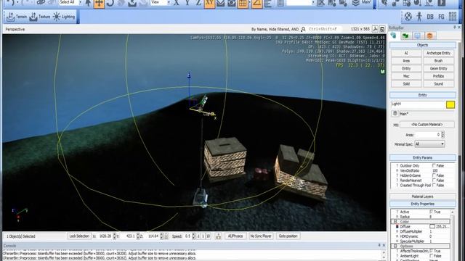Image resolution: width=465 pixels, height=261 pixels.
Task: Click the Light4 entity name field
Action: (417, 104)
